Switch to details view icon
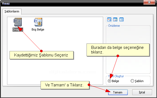Image resolution: width=157 pixels, height=98 pixels. tap(121, 19)
